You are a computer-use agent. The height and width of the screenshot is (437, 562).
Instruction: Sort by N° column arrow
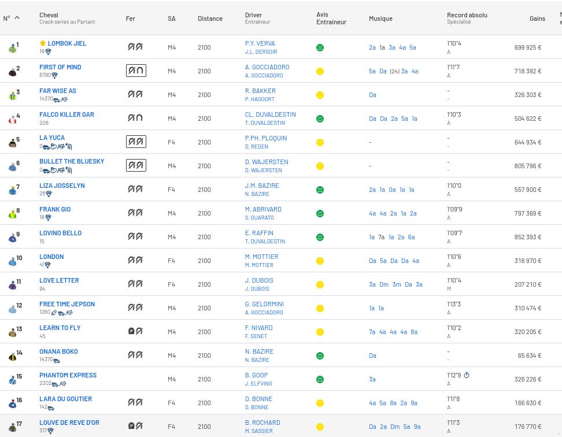(17, 18)
